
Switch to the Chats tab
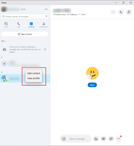tap(6, 25)
